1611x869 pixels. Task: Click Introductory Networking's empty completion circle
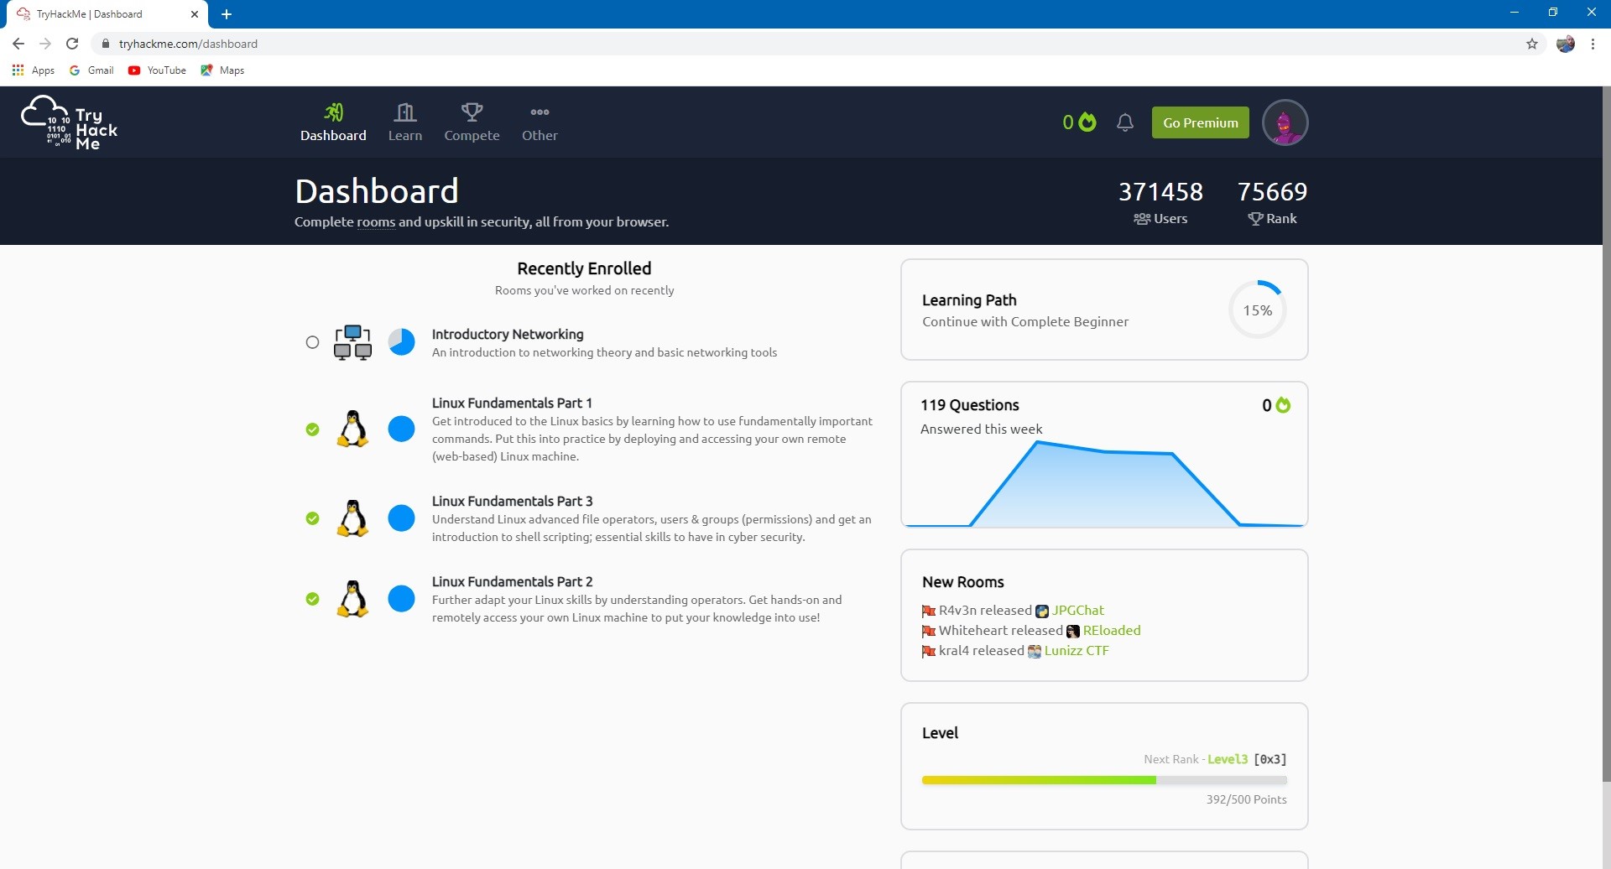click(x=312, y=342)
